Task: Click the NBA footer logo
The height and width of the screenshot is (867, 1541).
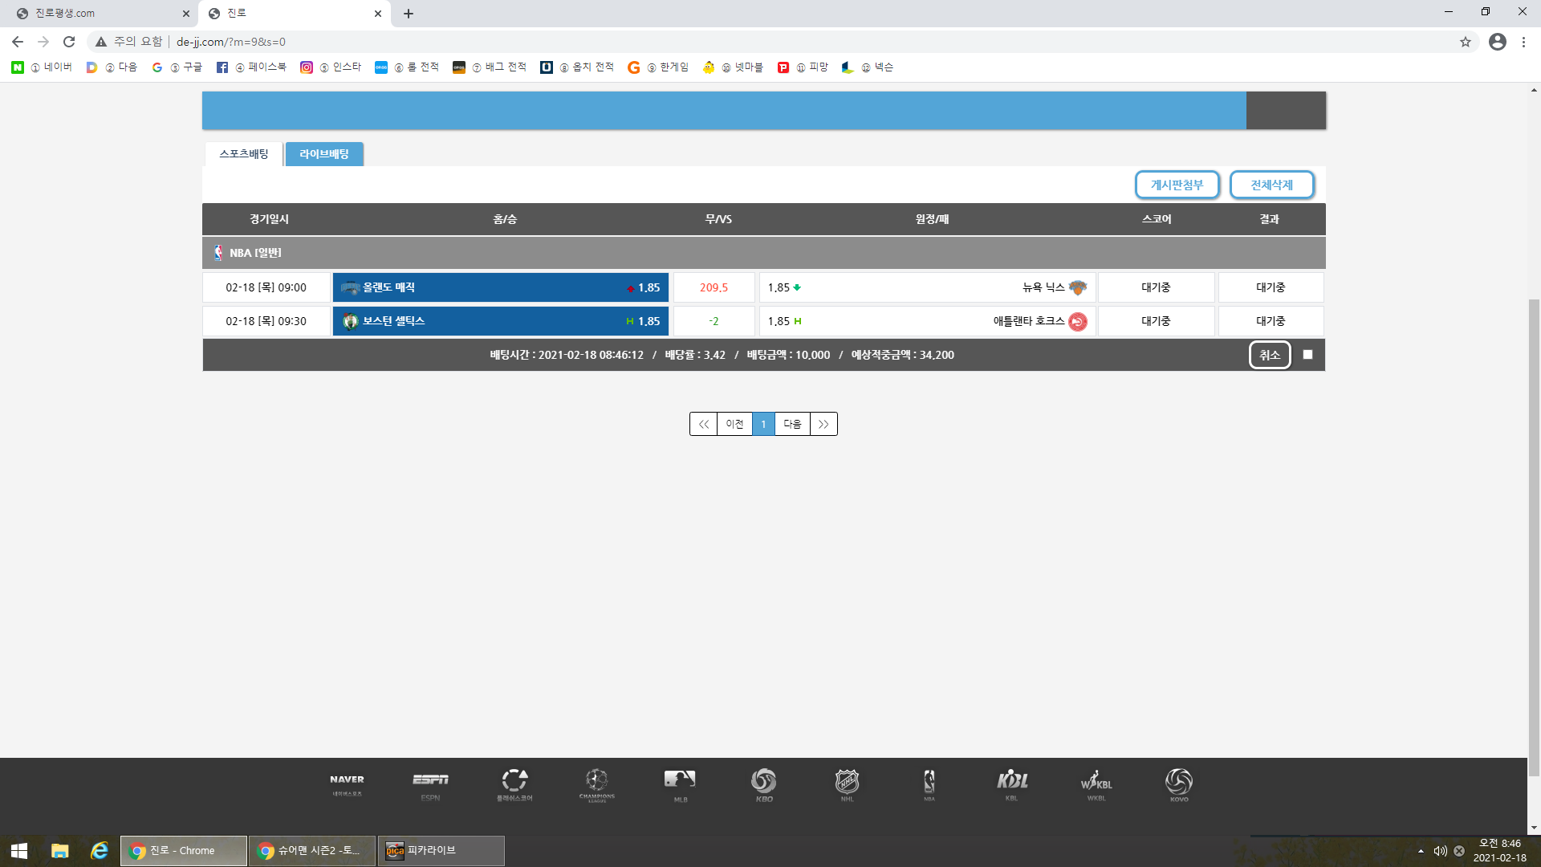Action: pyautogui.click(x=929, y=784)
